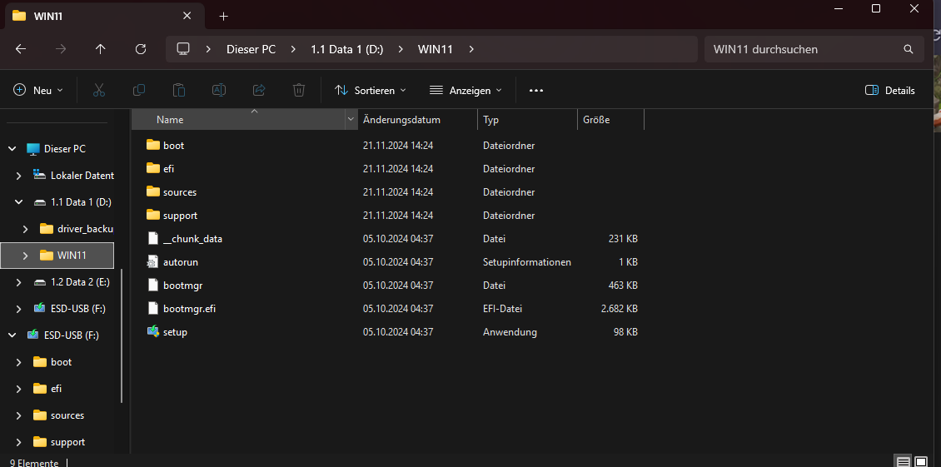
Task: Click the Setupinformationen type cell
Action: [527, 261]
